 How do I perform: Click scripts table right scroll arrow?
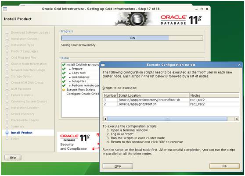[x=237, y=119]
